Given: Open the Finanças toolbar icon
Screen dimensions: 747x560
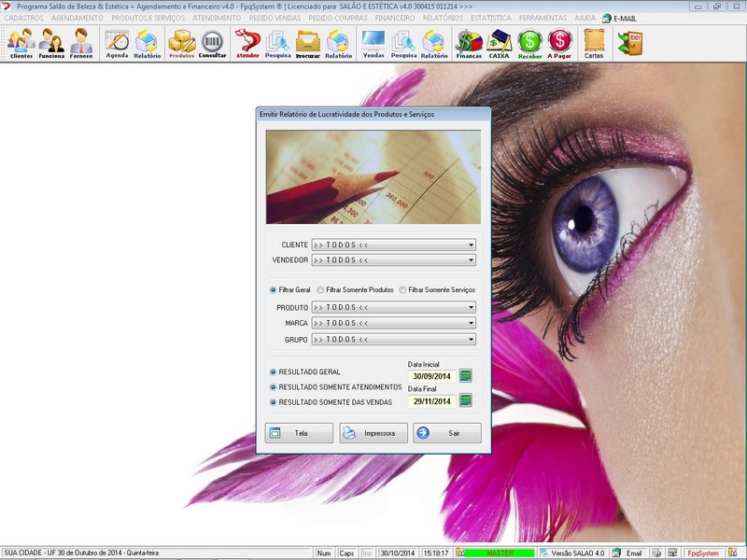Looking at the screenshot, I should point(469,43).
